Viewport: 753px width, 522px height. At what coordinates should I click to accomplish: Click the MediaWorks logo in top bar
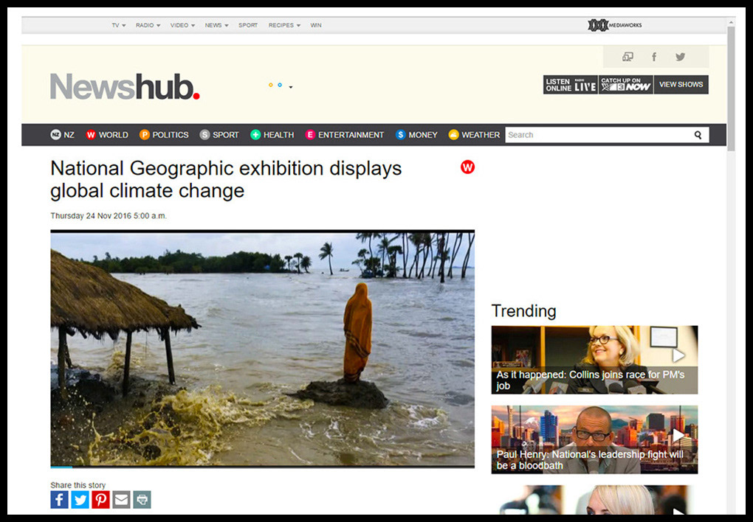pos(615,25)
